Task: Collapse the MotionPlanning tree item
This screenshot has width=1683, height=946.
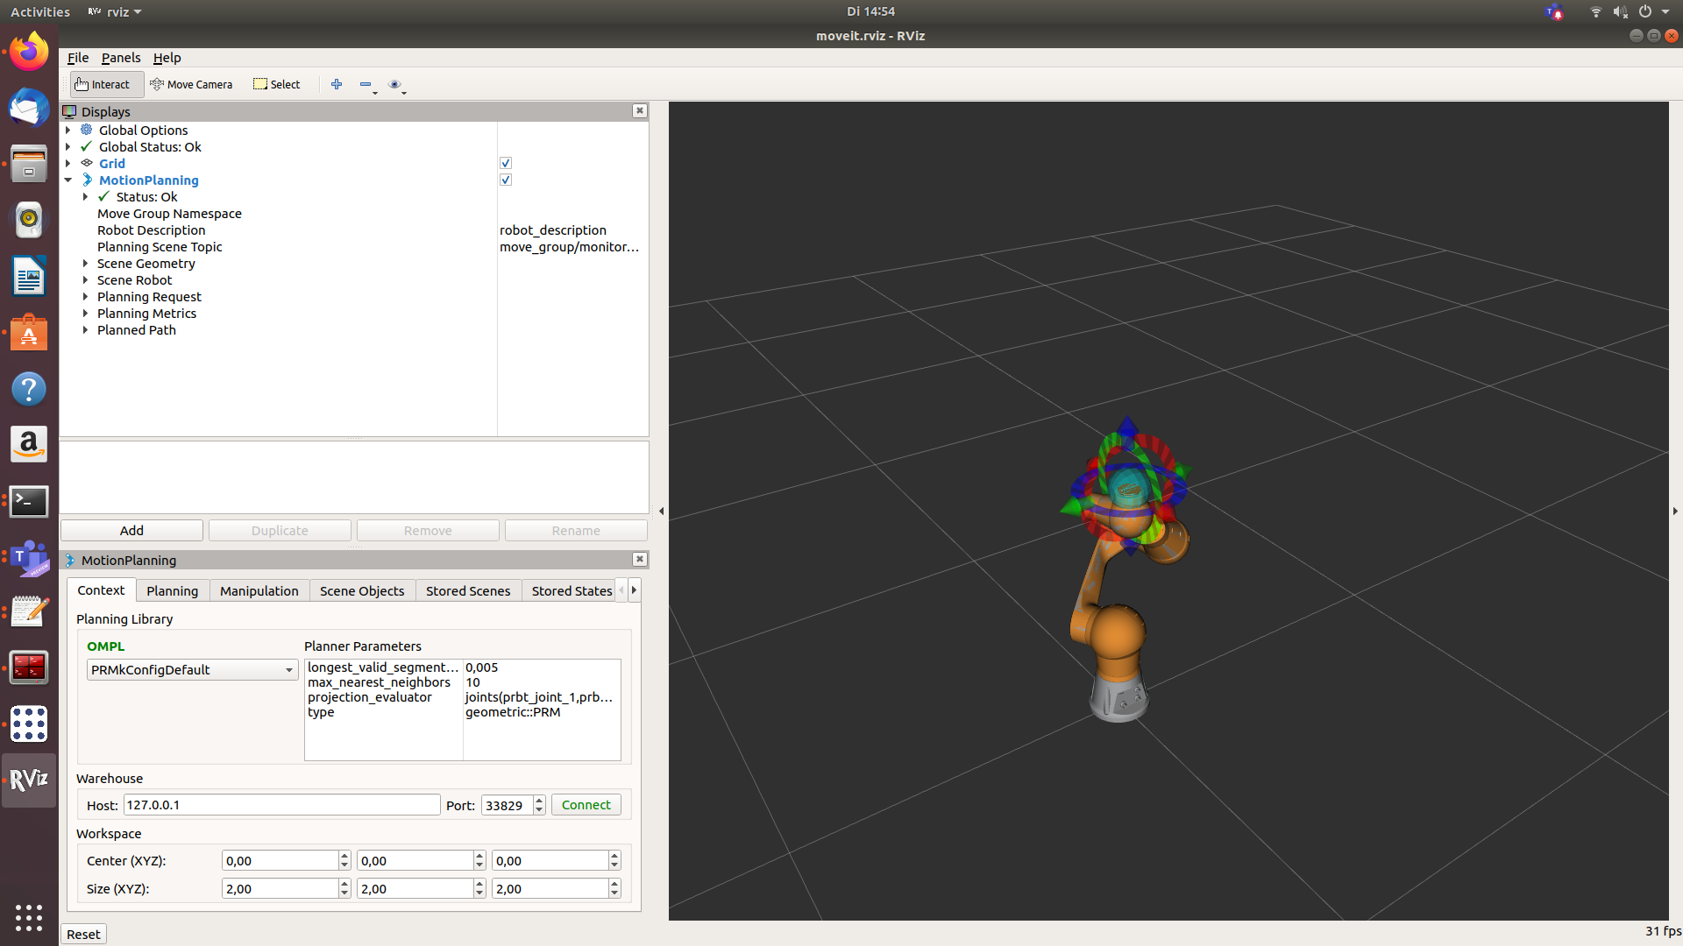Action: 68,180
